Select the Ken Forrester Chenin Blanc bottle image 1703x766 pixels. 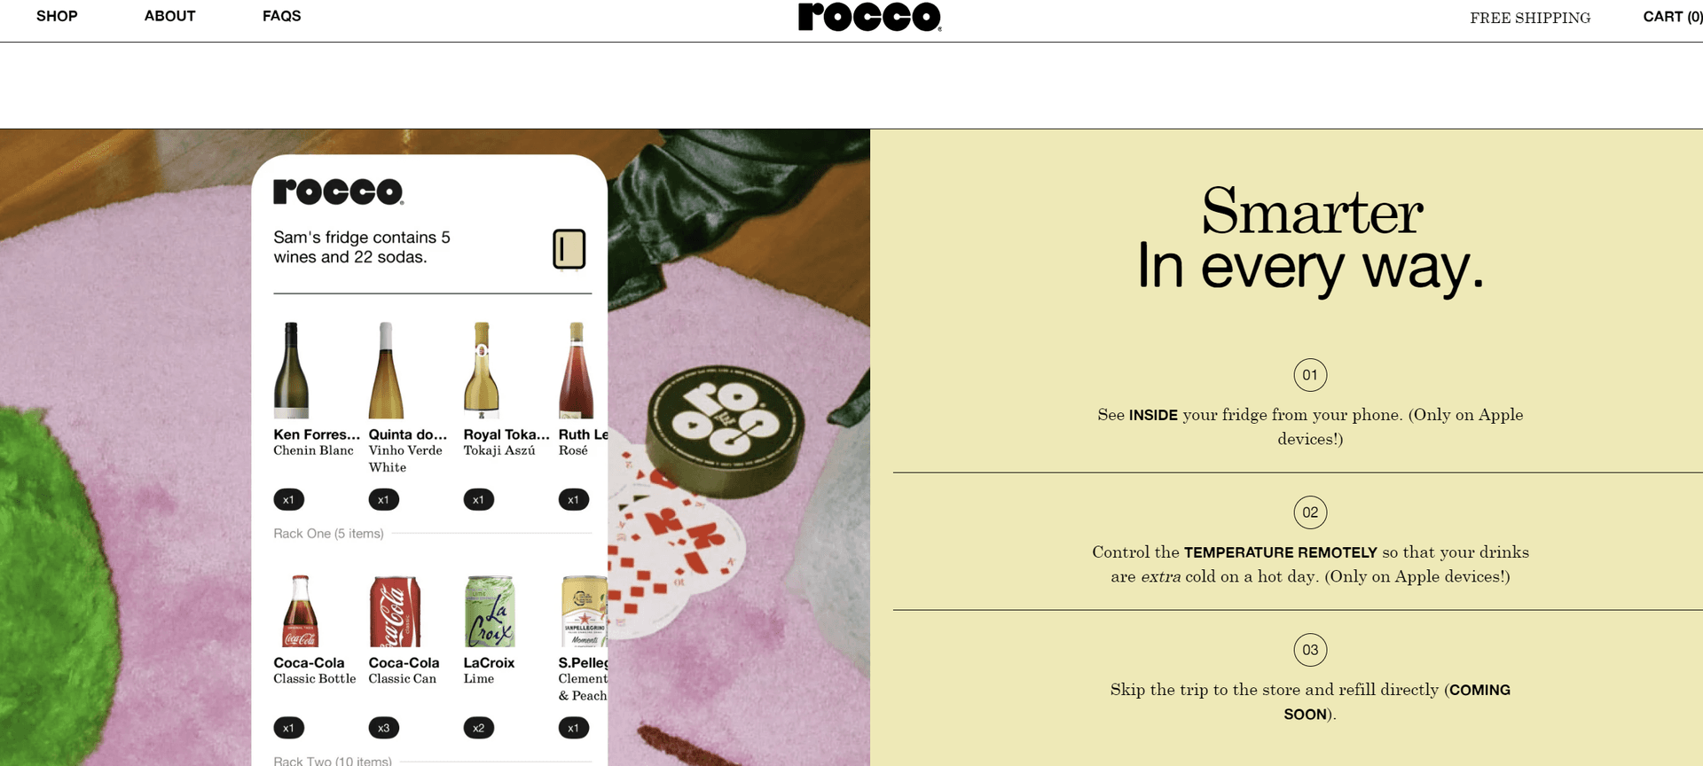point(291,370)
